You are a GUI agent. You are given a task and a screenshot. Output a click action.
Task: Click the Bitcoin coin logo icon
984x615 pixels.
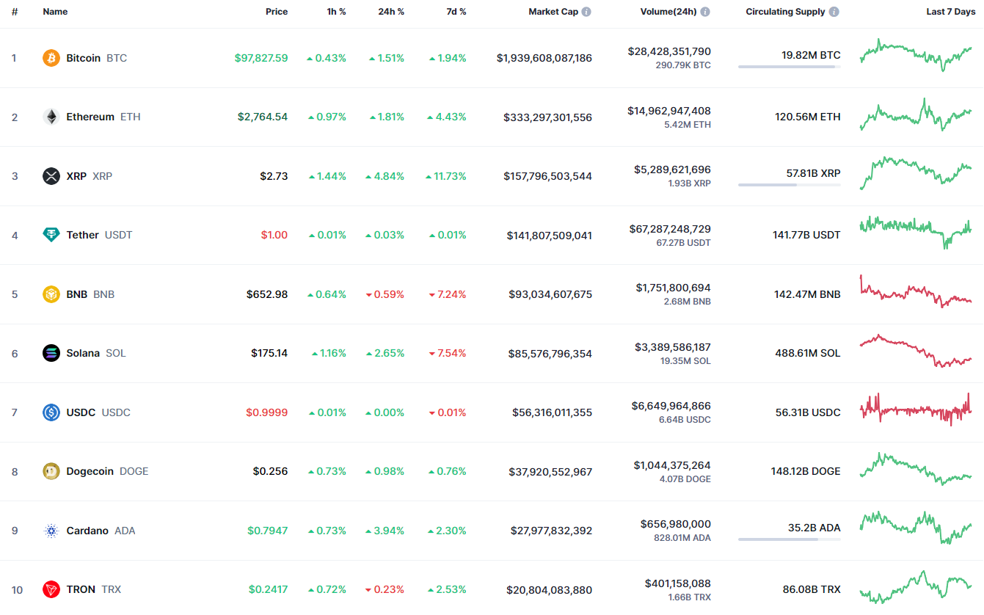(x=51, y=58)
